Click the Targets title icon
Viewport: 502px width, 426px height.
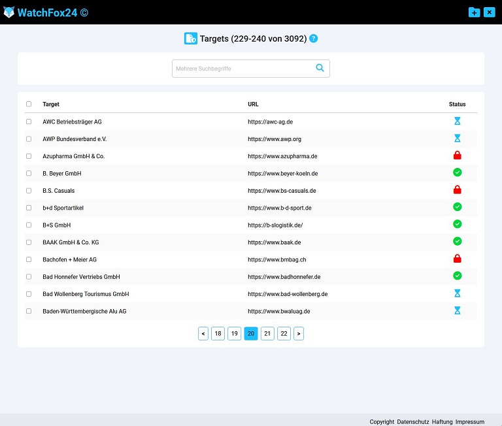(190, 39)
